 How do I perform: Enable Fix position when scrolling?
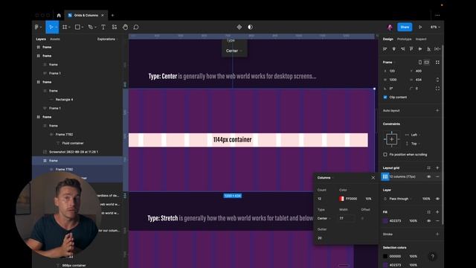(385, 154)
